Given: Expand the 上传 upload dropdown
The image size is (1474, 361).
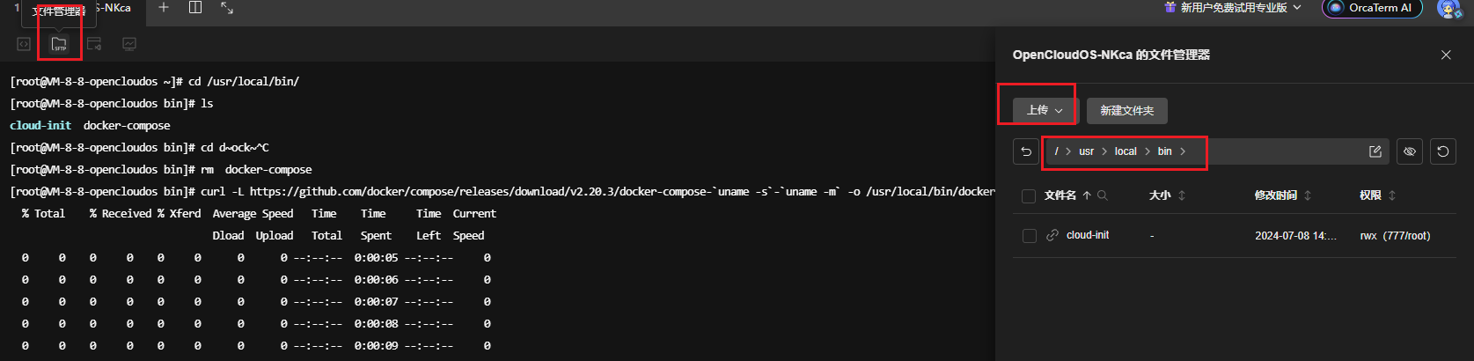Looking at the screenshot, I should 1045,110.
